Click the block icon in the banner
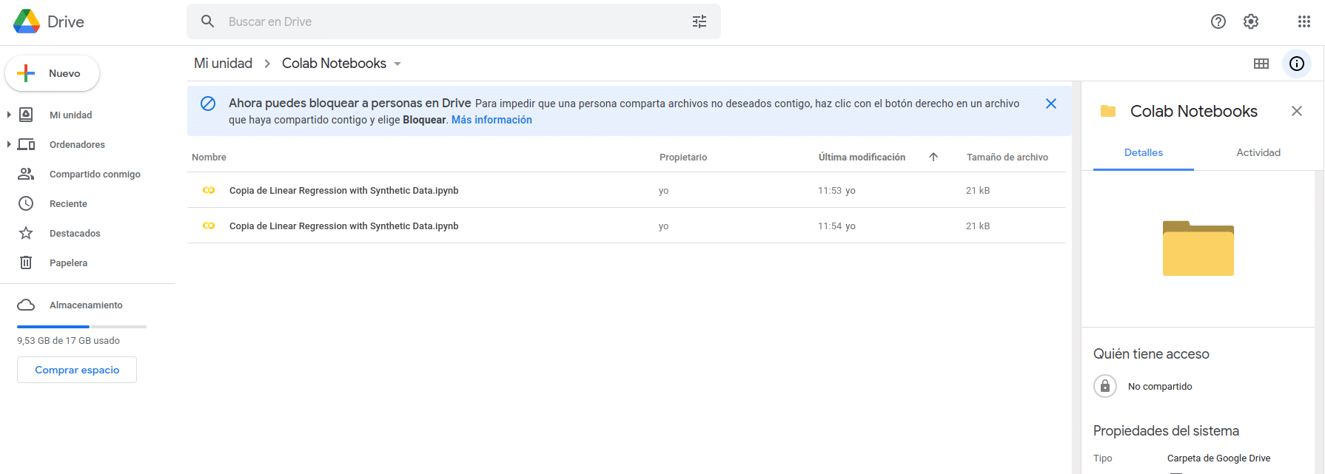This screenshot has width=1325, height=474. pyautogui.click(x=208, y=104)
